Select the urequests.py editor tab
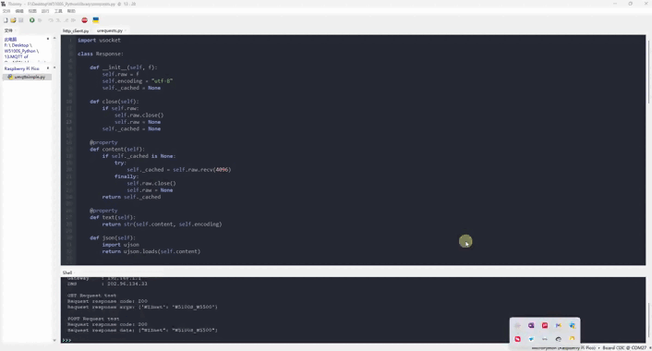 point(109,30)
